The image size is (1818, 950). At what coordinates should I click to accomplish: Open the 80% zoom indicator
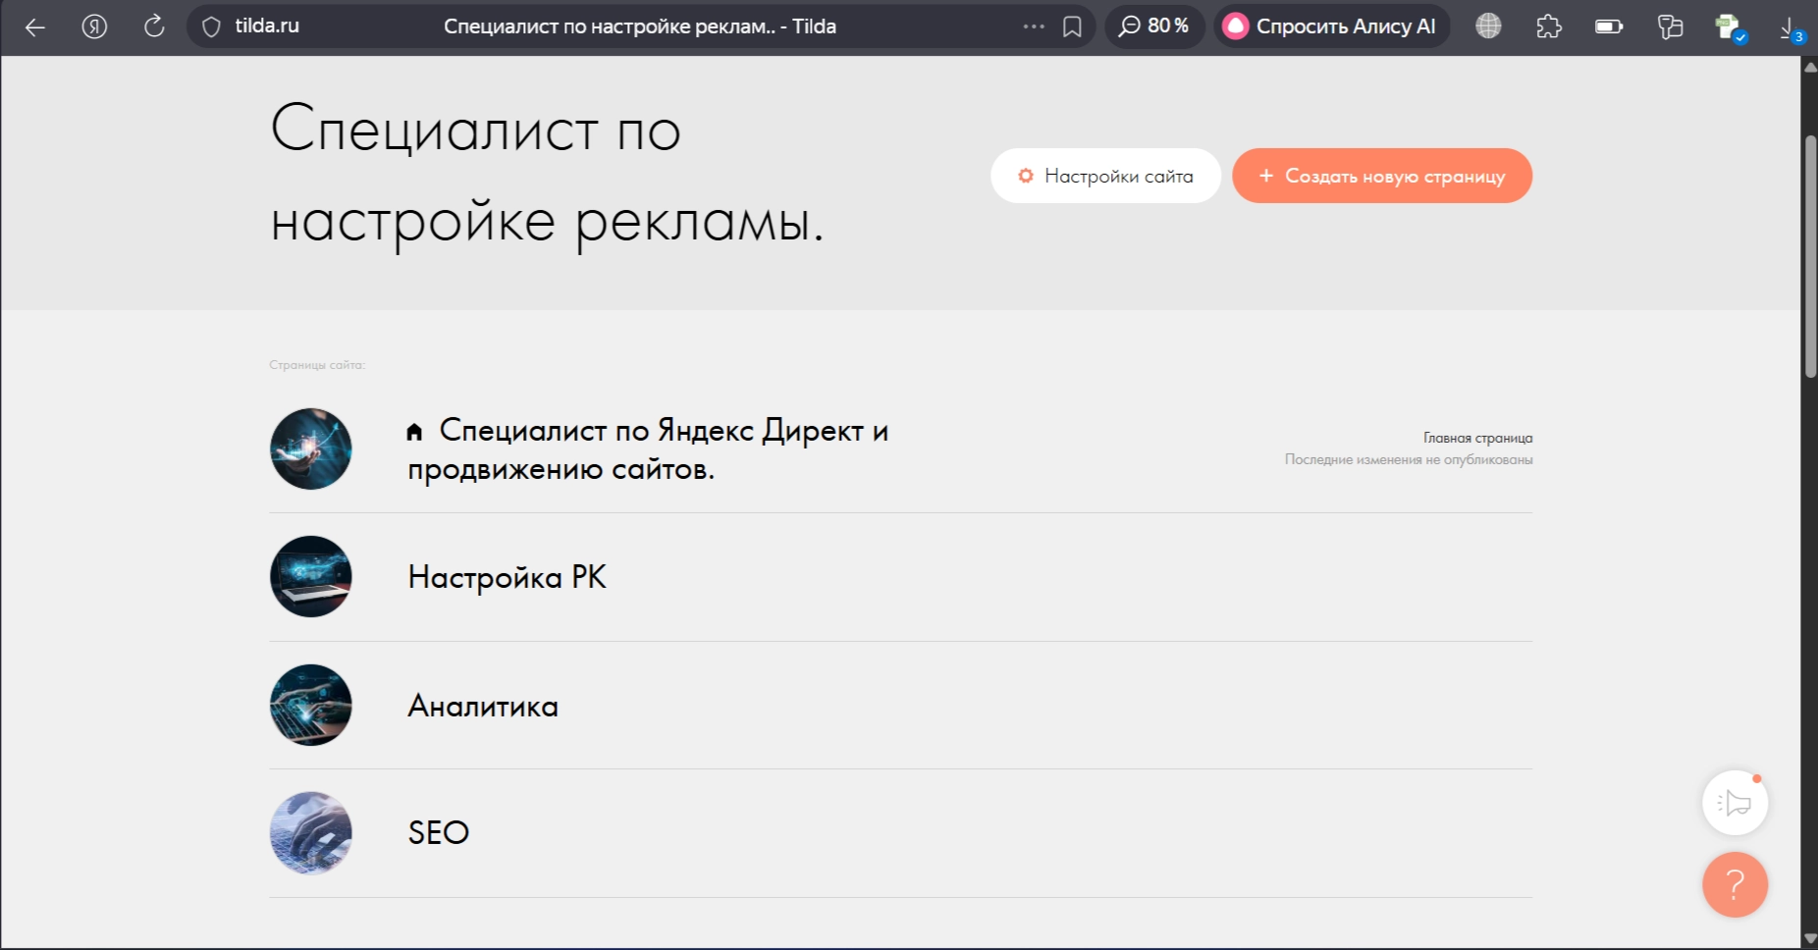point(1154,26)
